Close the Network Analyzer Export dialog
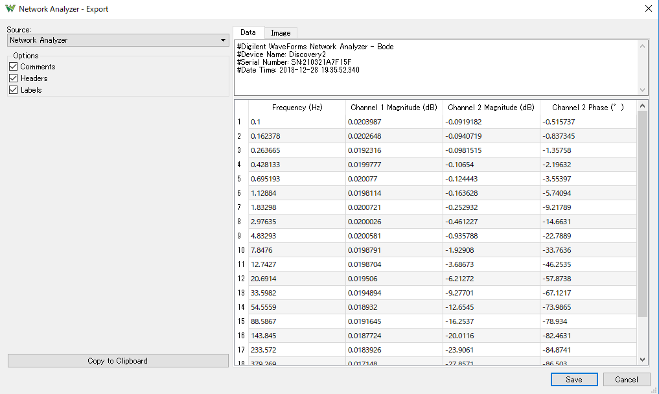The height and width of the screenshot is (394, 659). pos(649,9)
